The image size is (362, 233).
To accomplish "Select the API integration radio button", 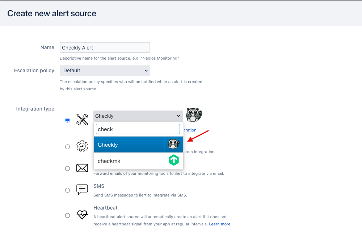I will (67, 147).
